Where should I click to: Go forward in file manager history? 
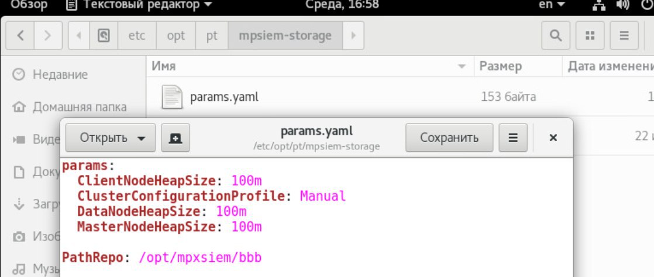point(48,36)
